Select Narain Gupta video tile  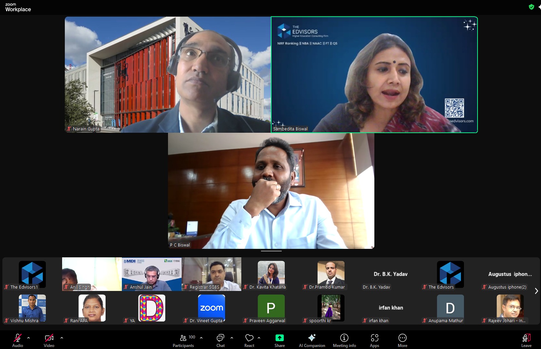[x=168, y=74]
